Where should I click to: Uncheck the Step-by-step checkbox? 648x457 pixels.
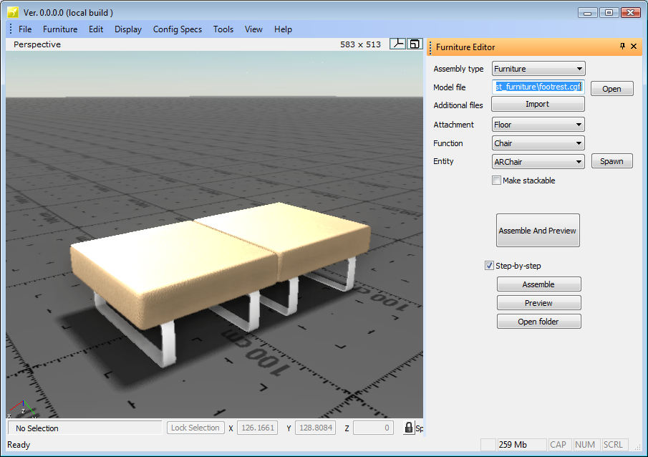tap(489, 266)
